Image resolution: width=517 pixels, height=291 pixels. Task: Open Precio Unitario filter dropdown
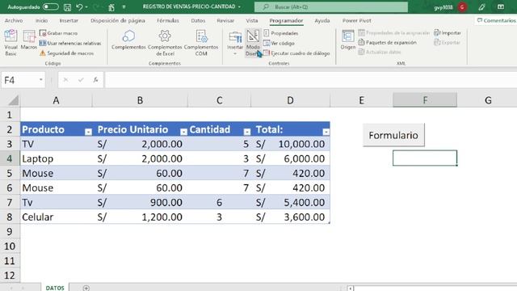(x=183, y=132)
